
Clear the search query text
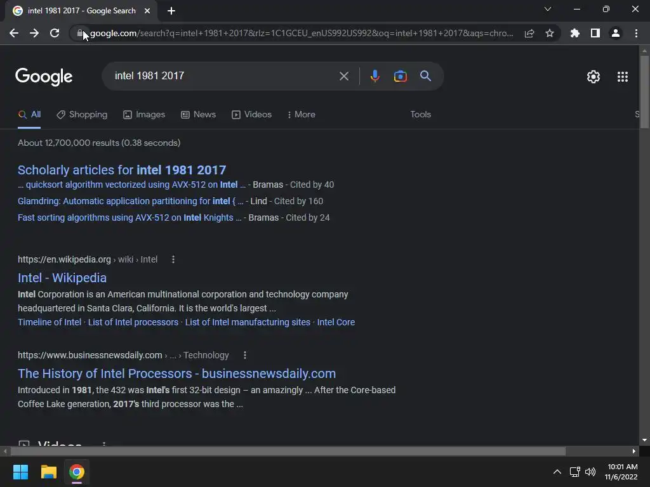coord(343,76)
